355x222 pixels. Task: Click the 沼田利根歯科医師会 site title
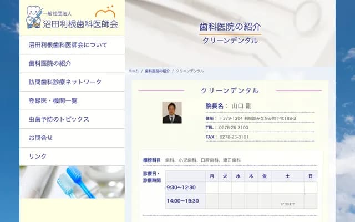[72, 24]
